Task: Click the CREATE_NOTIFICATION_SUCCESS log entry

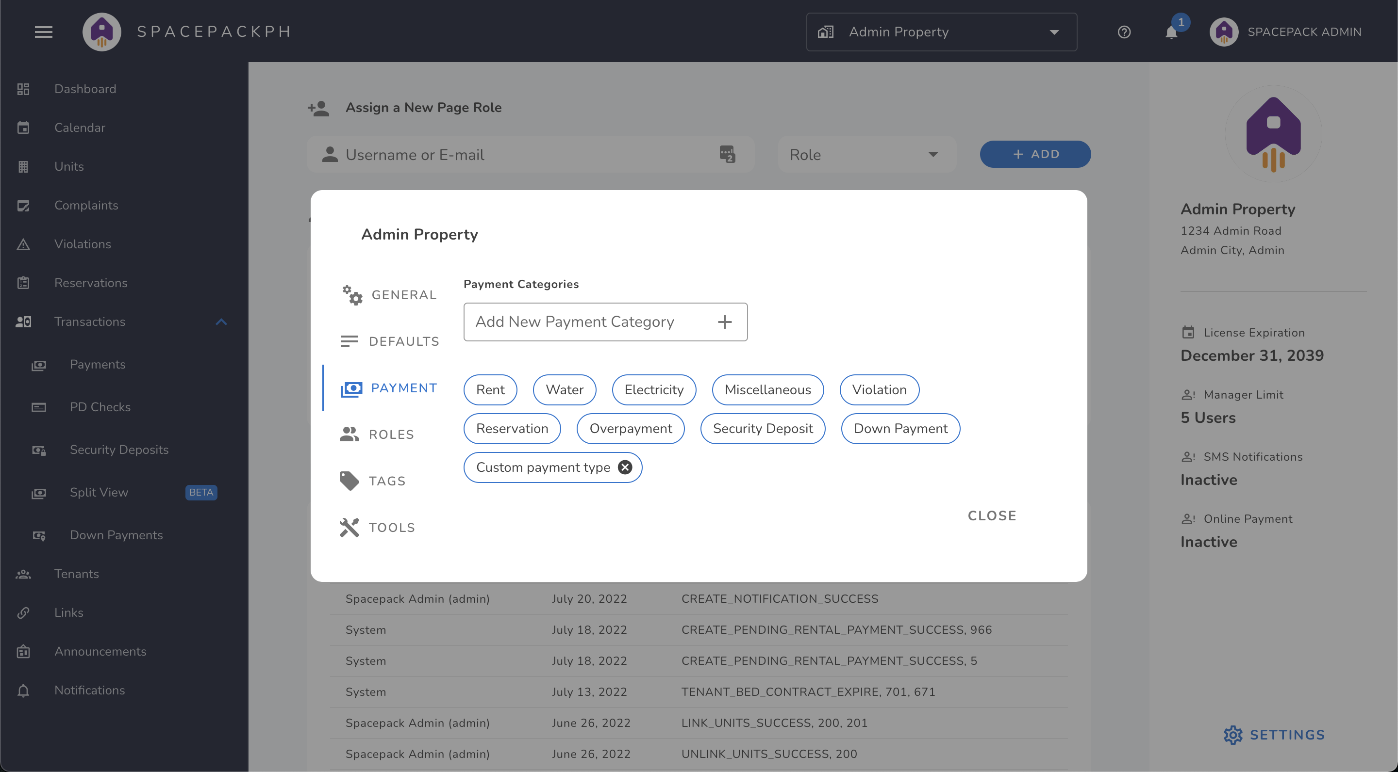Action: point(779,599)
